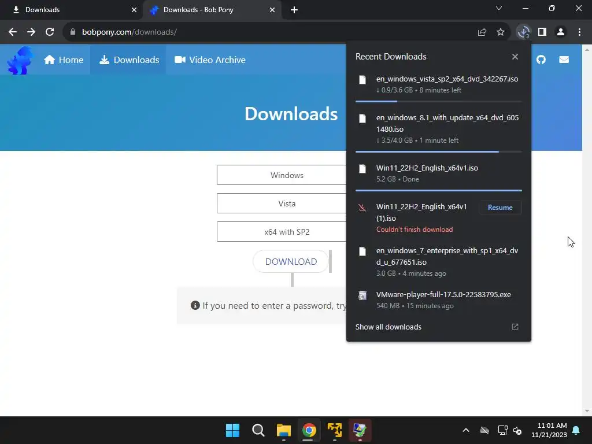Click the muted volume tray icon
592x444 pixels.
[517, 430]
